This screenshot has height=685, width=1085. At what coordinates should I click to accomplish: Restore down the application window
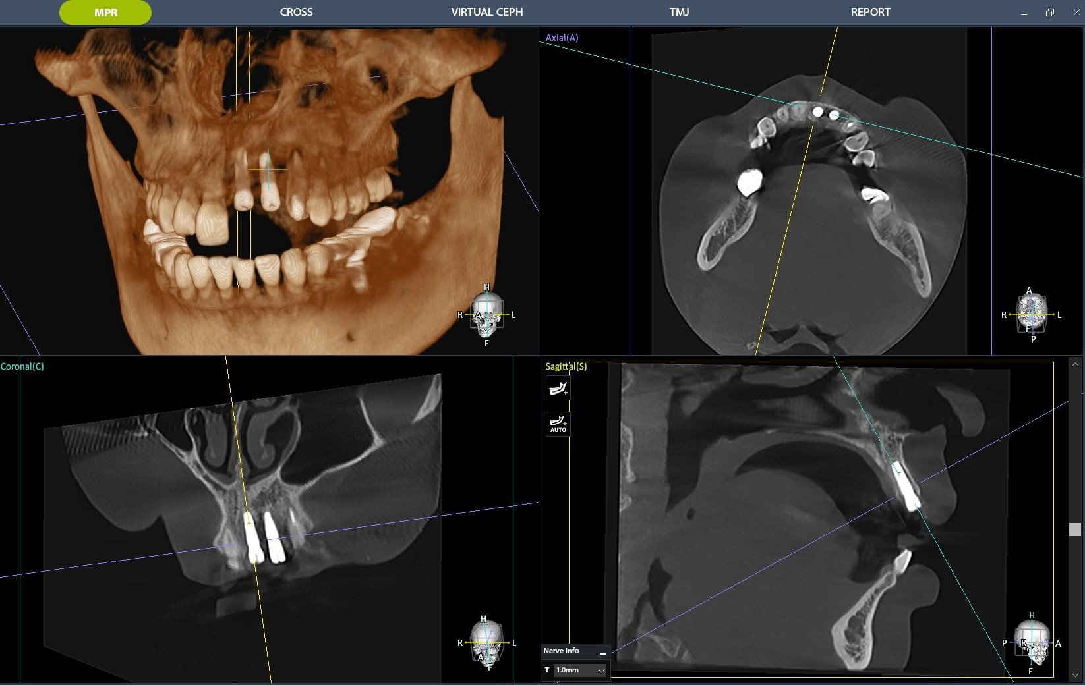pyautogui.click(x=1050, y=13)
